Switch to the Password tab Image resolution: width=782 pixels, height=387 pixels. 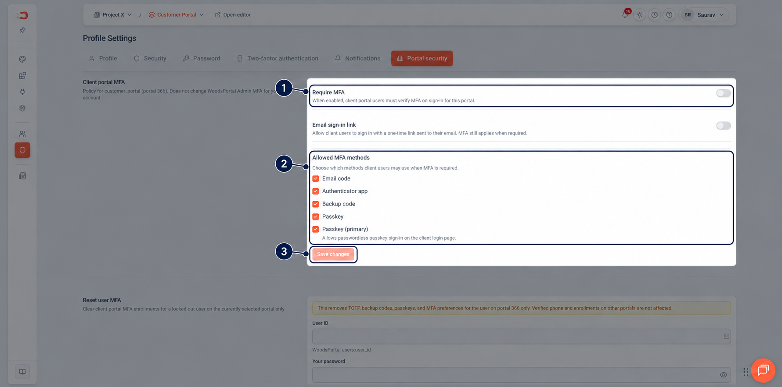click(x=202, y=58)
